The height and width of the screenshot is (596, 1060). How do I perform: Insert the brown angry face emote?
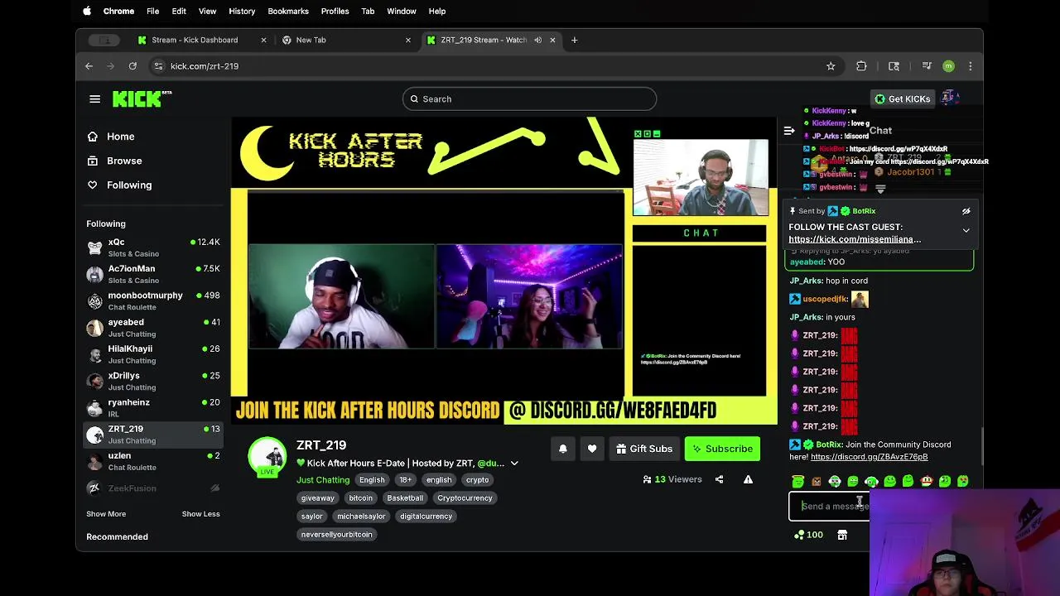point(817,481)
